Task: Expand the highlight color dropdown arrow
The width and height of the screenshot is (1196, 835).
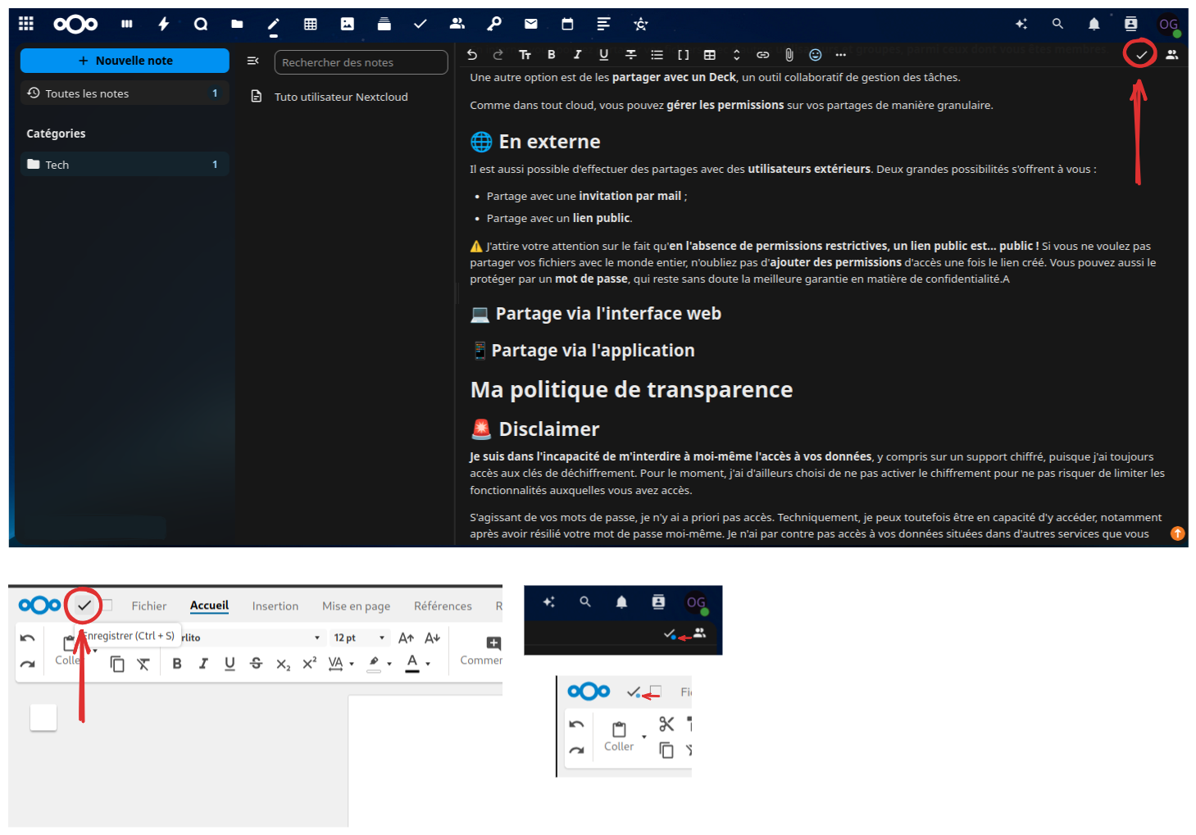Action: [389, 665]
